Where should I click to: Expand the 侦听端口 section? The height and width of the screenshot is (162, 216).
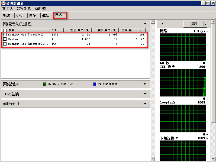click(x=145, y=103)
